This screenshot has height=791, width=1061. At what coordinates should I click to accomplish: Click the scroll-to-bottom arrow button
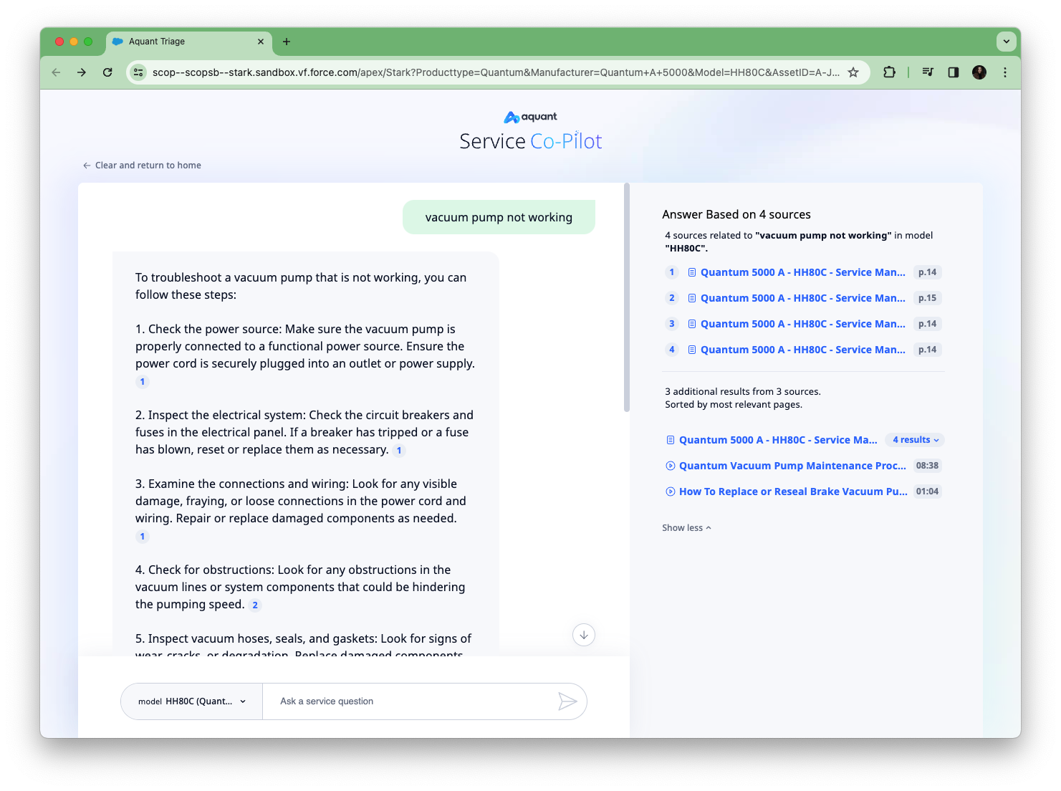[x=584, y=635]
